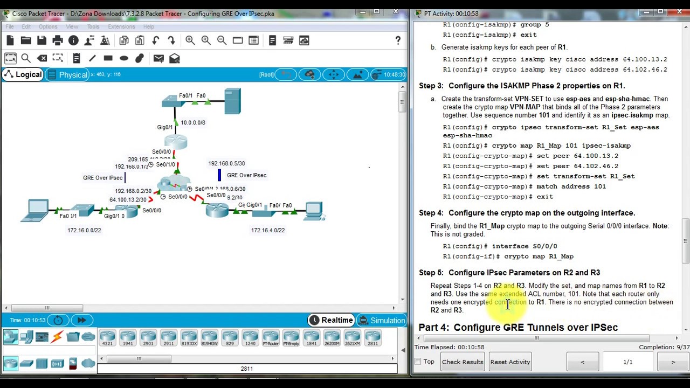Screen dimensions: 690x388
Task: Click the Move Object button in blue bar
Action: click(334, 74)
